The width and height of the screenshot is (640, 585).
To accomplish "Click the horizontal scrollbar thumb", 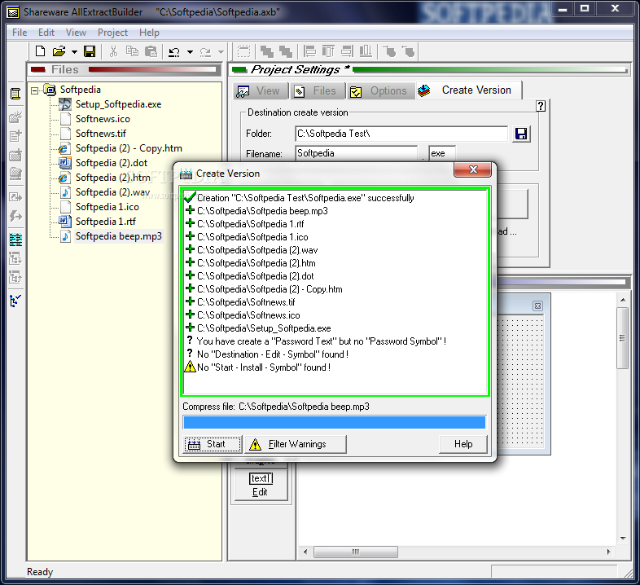I will click(x=356, y=552).
